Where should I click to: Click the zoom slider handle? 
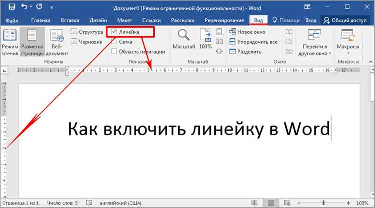[x=323, y=203]
